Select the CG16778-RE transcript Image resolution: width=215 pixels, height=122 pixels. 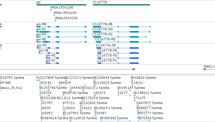click(x=123, y=42)
